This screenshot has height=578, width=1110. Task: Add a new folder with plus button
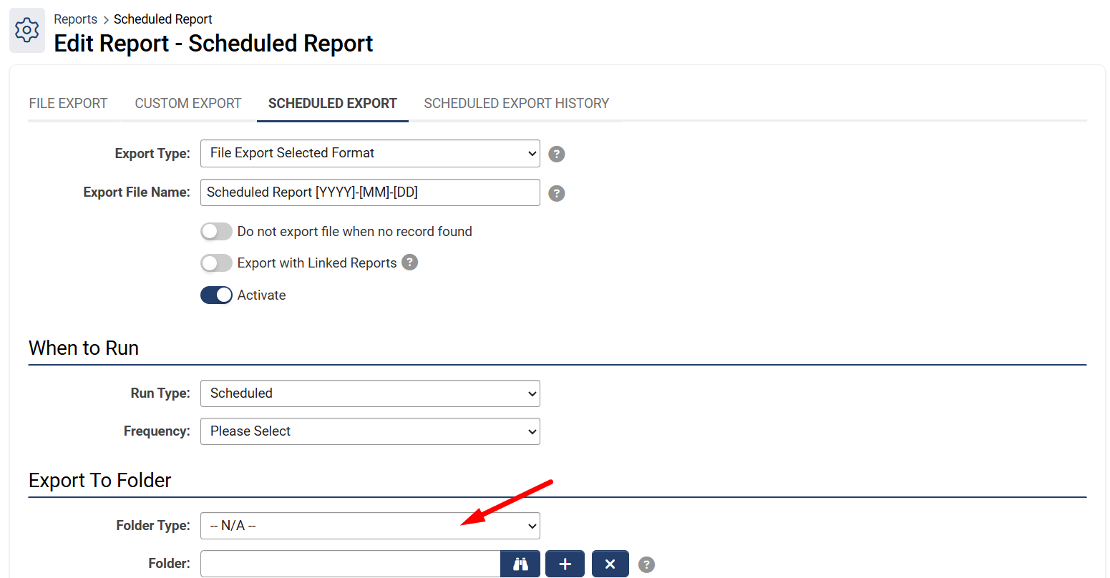point(565,564)
